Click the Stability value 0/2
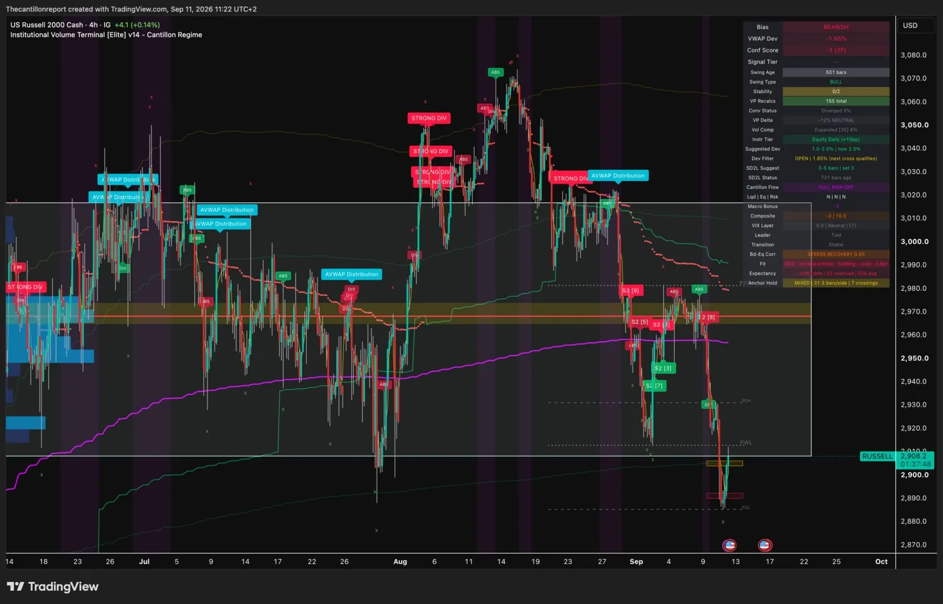 [836, 92]
